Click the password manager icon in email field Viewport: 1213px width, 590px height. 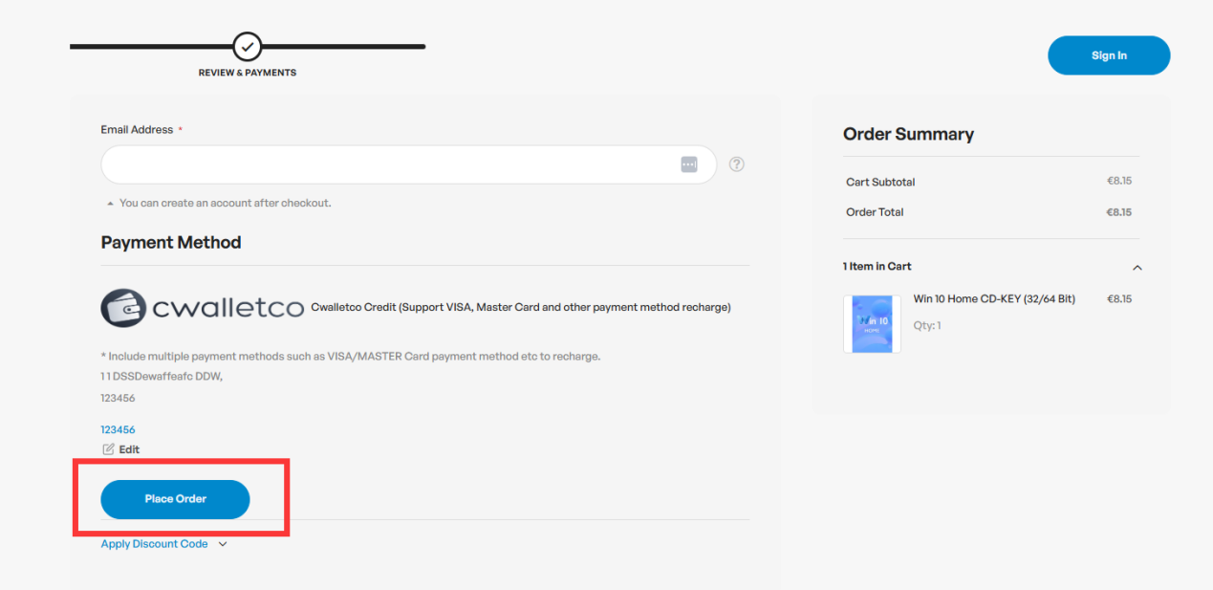[x=689, y=164]
